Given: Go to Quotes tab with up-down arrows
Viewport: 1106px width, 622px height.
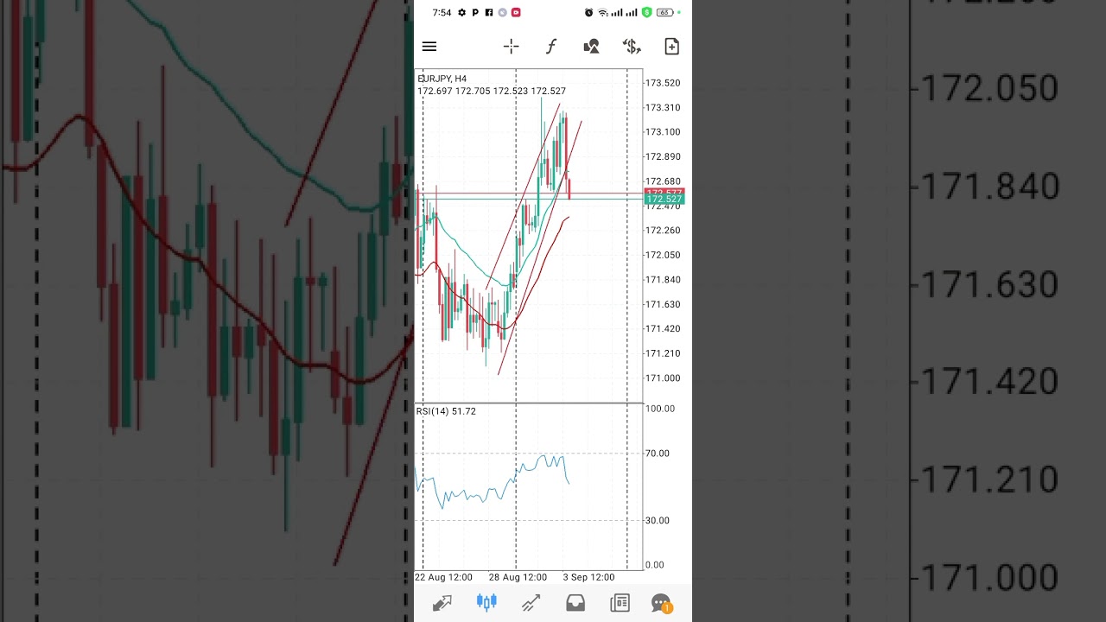Looking at the screenshot, I should [x=442, y=603].
